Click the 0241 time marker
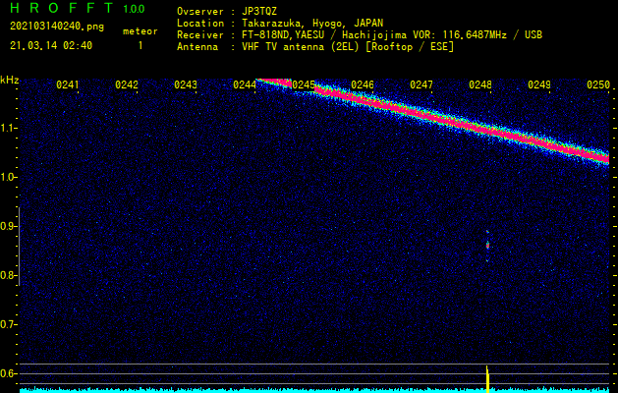 (x=68, y=85)
